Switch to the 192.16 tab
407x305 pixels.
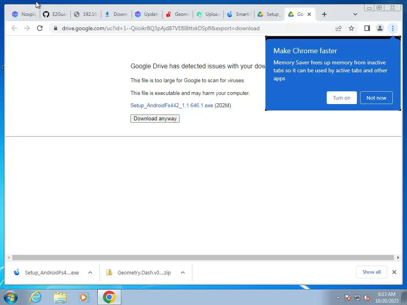coord(85,14)
